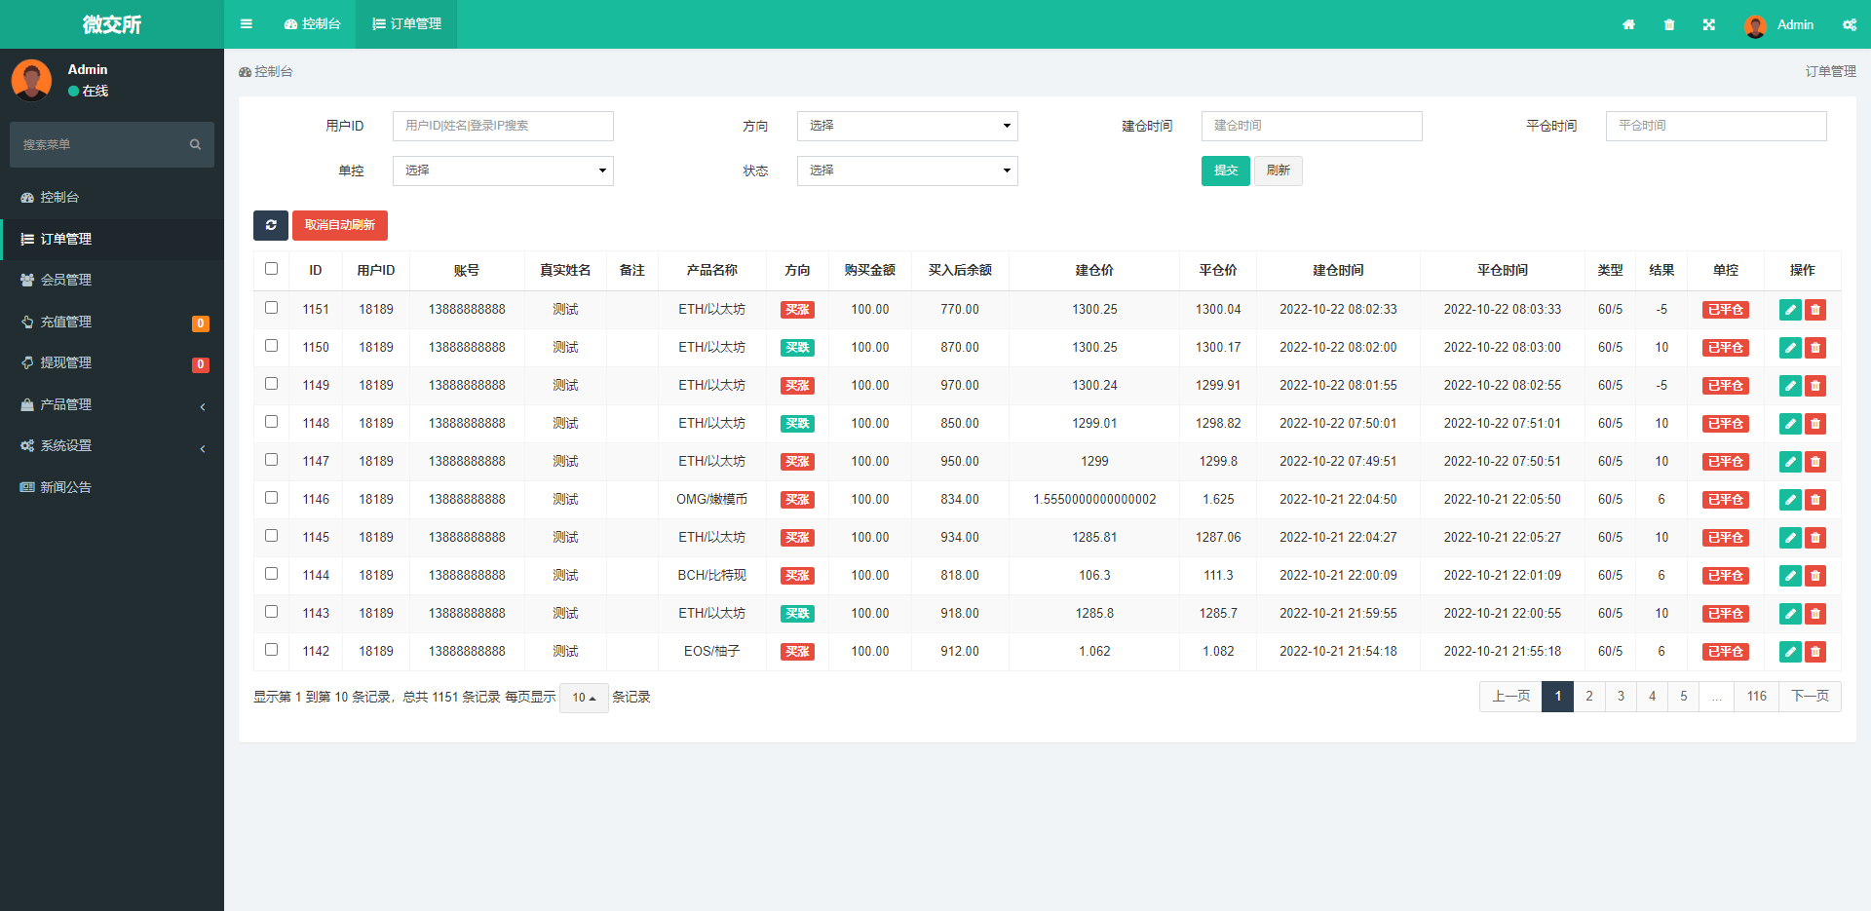Click the search magnifier in the sidebar
Image resolution: width=1871 pixels, height=911 pixels.
tap(195, 144)
